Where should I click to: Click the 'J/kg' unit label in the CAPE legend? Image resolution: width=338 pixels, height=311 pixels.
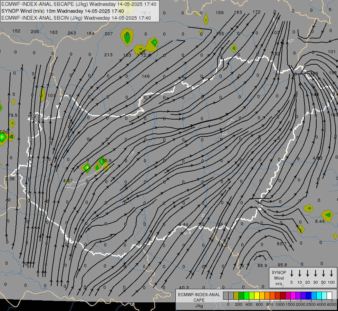point(199,306)
